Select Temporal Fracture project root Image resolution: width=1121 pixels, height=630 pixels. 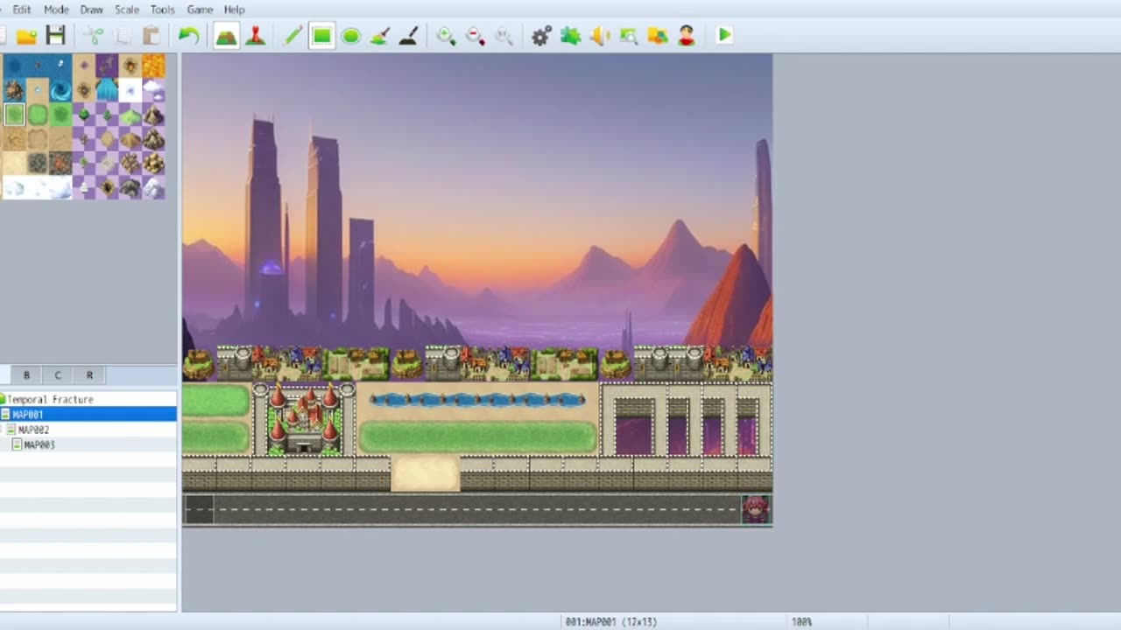pyautogui.click(x=50, y=399)
